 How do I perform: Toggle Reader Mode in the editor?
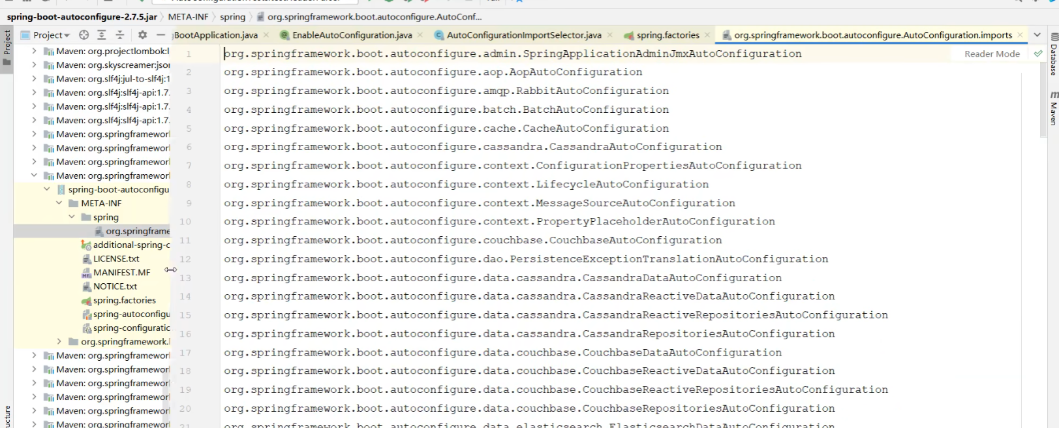[x=992, y=53]
